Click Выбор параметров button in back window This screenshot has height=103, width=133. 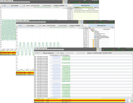85,5
